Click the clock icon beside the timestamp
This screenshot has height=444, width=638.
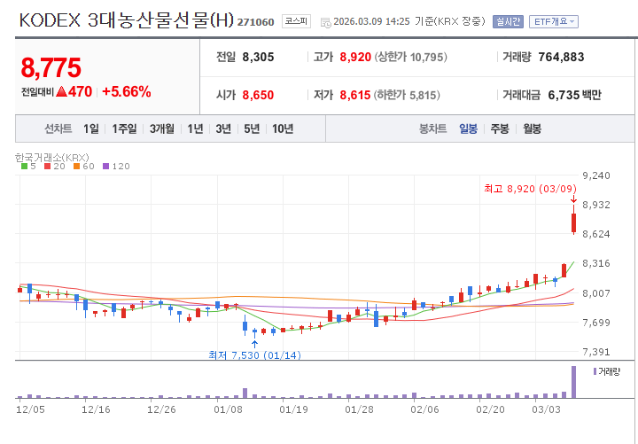[326, 22]
